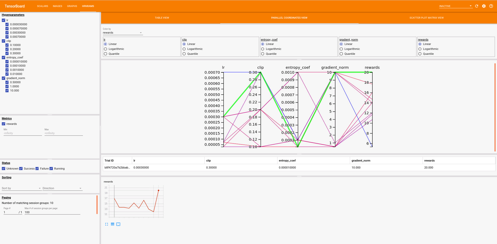Image resolution: width=497 pixels, height=244 pixels.
Task: Select Quantile scale for gradient_norm
Action: tap(341, 54)
